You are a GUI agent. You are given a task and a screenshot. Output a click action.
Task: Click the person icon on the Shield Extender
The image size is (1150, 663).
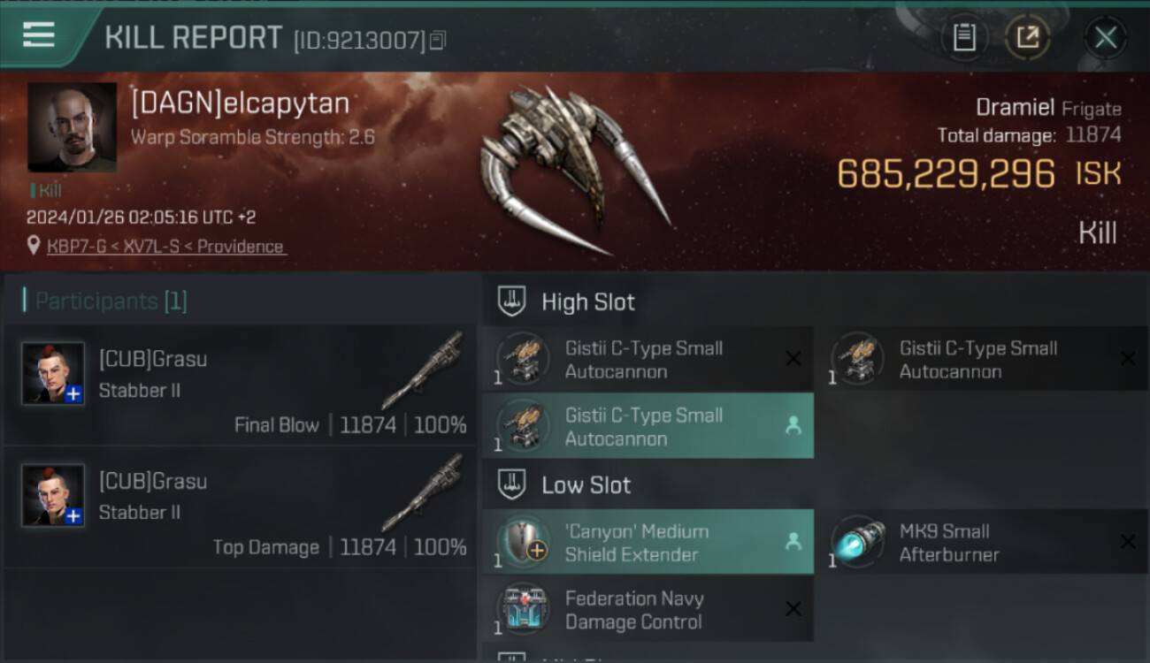point(793,542)
